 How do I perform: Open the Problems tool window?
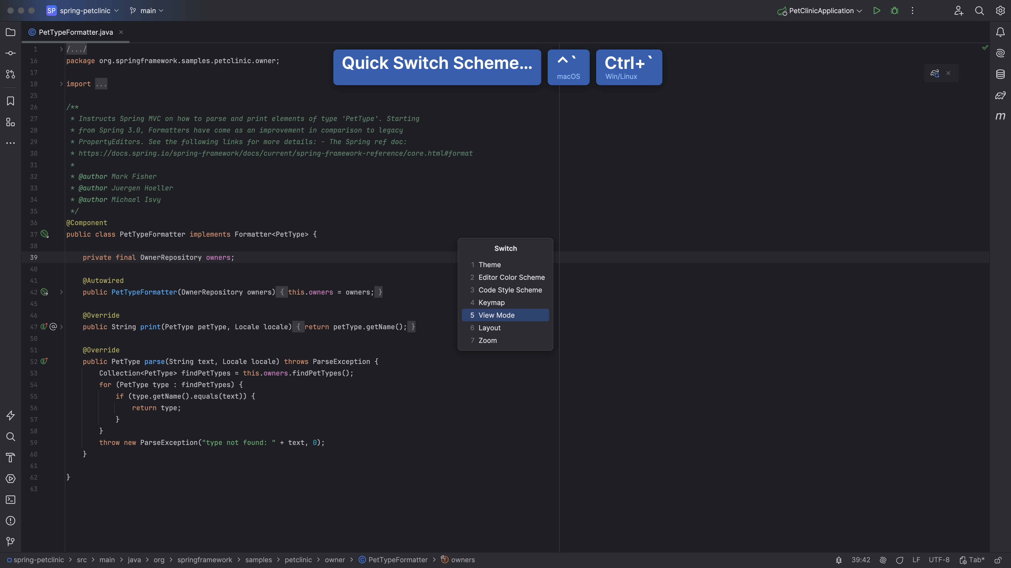(x=10, y=521)
